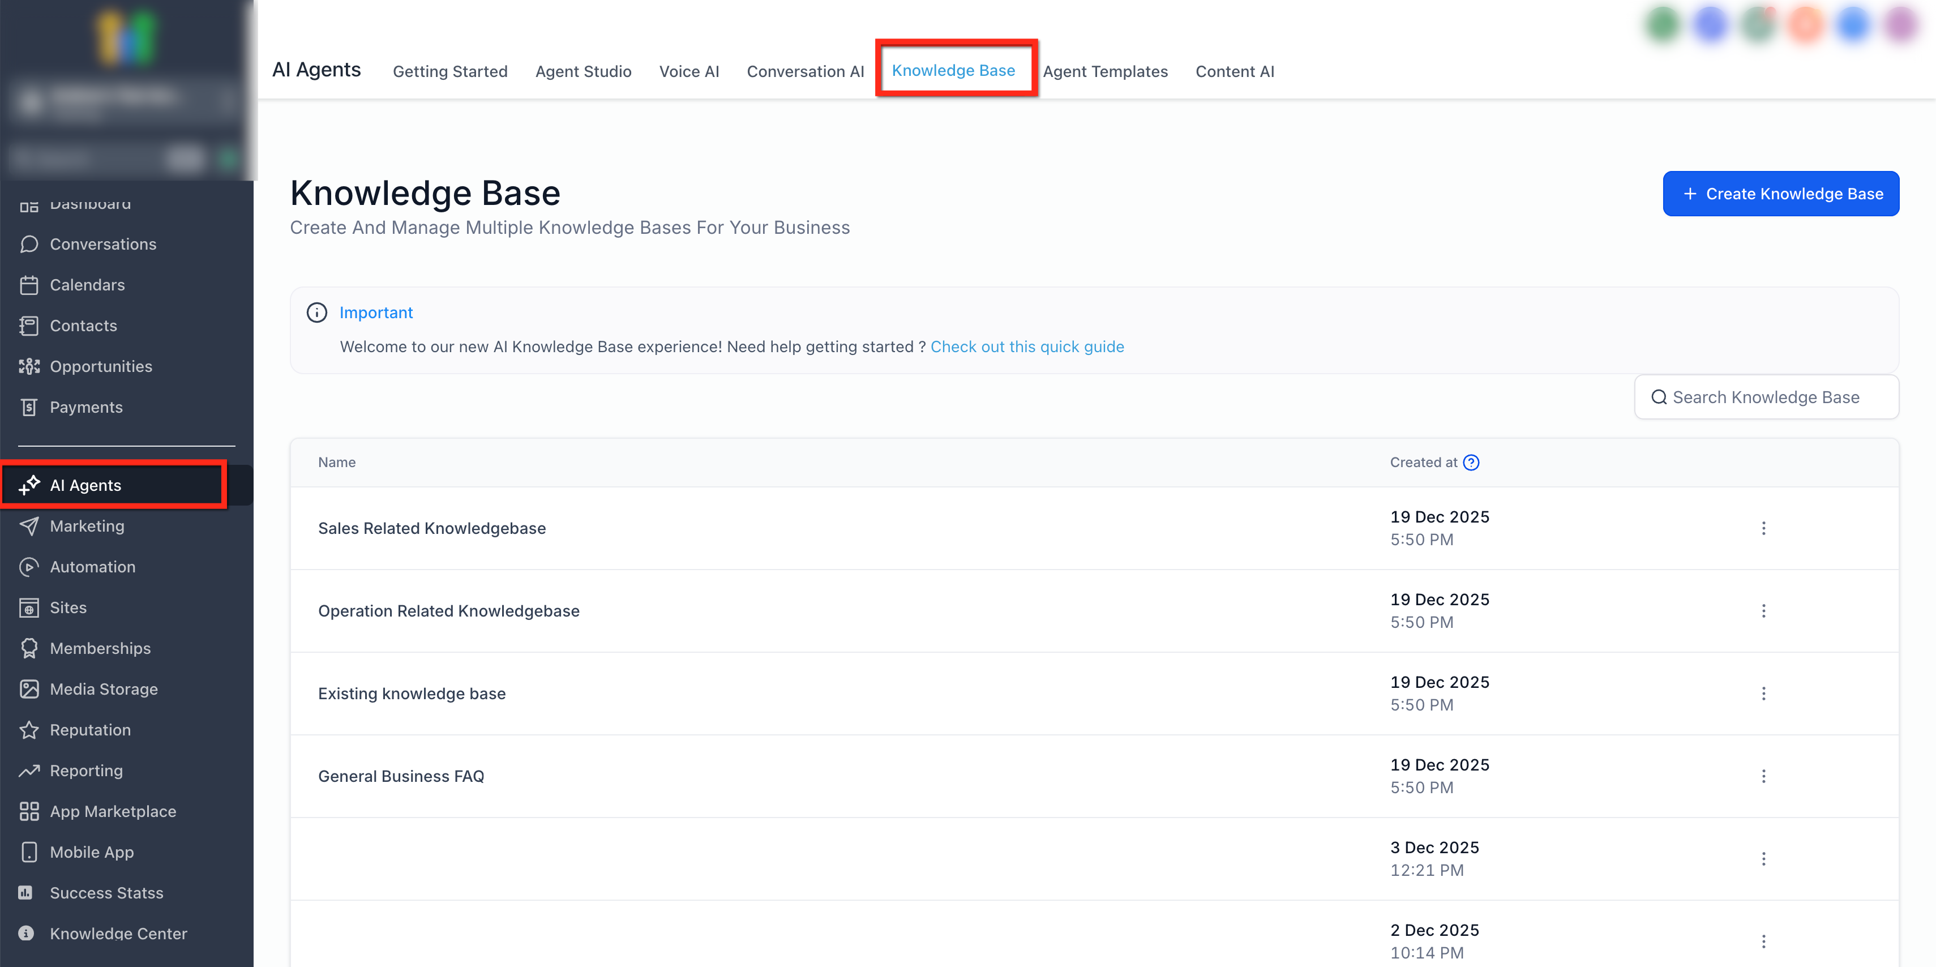Click the Search Knowledge Base field
The width and height of the screenshot is (1936, 967).
click(x=1766, y=397)
